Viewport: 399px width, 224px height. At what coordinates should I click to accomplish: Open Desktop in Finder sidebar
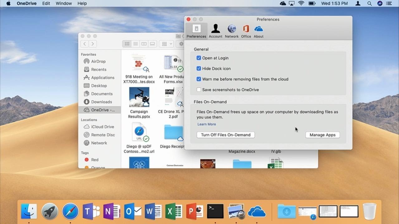click(99, 86)
